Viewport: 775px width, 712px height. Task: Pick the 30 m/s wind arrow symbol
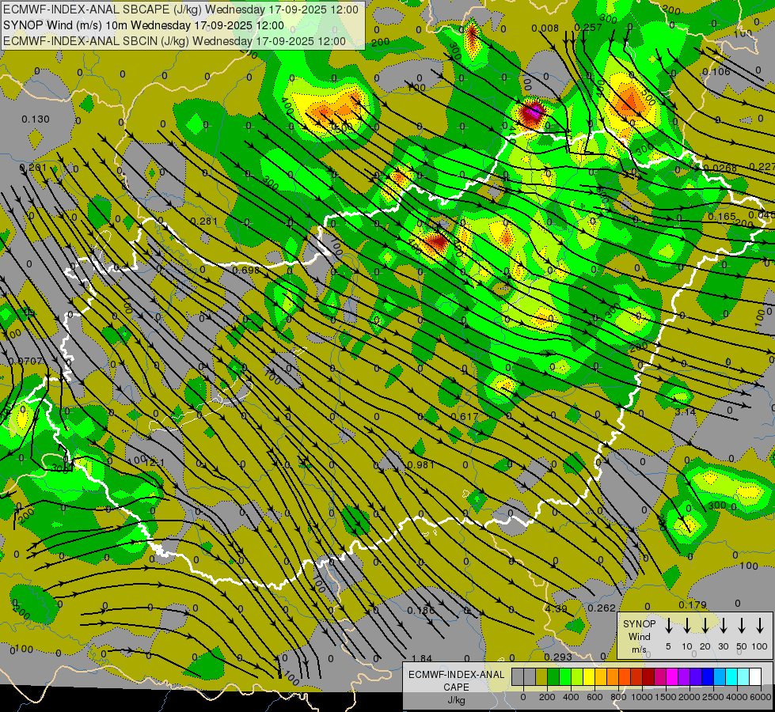pos(723,626)
